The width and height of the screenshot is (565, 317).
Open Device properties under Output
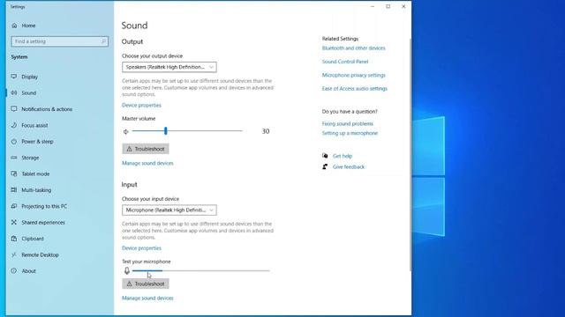point(141,106)
